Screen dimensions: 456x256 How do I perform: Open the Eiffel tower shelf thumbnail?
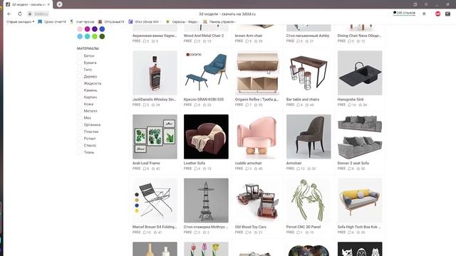pos(206,201)
